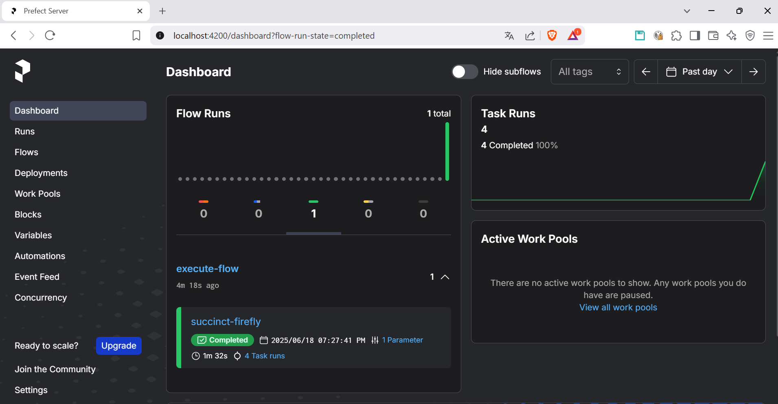This screenshot has height=404, width=778.
Task: Open the Brave Wallet icon
Action: (x=713, y=36)
